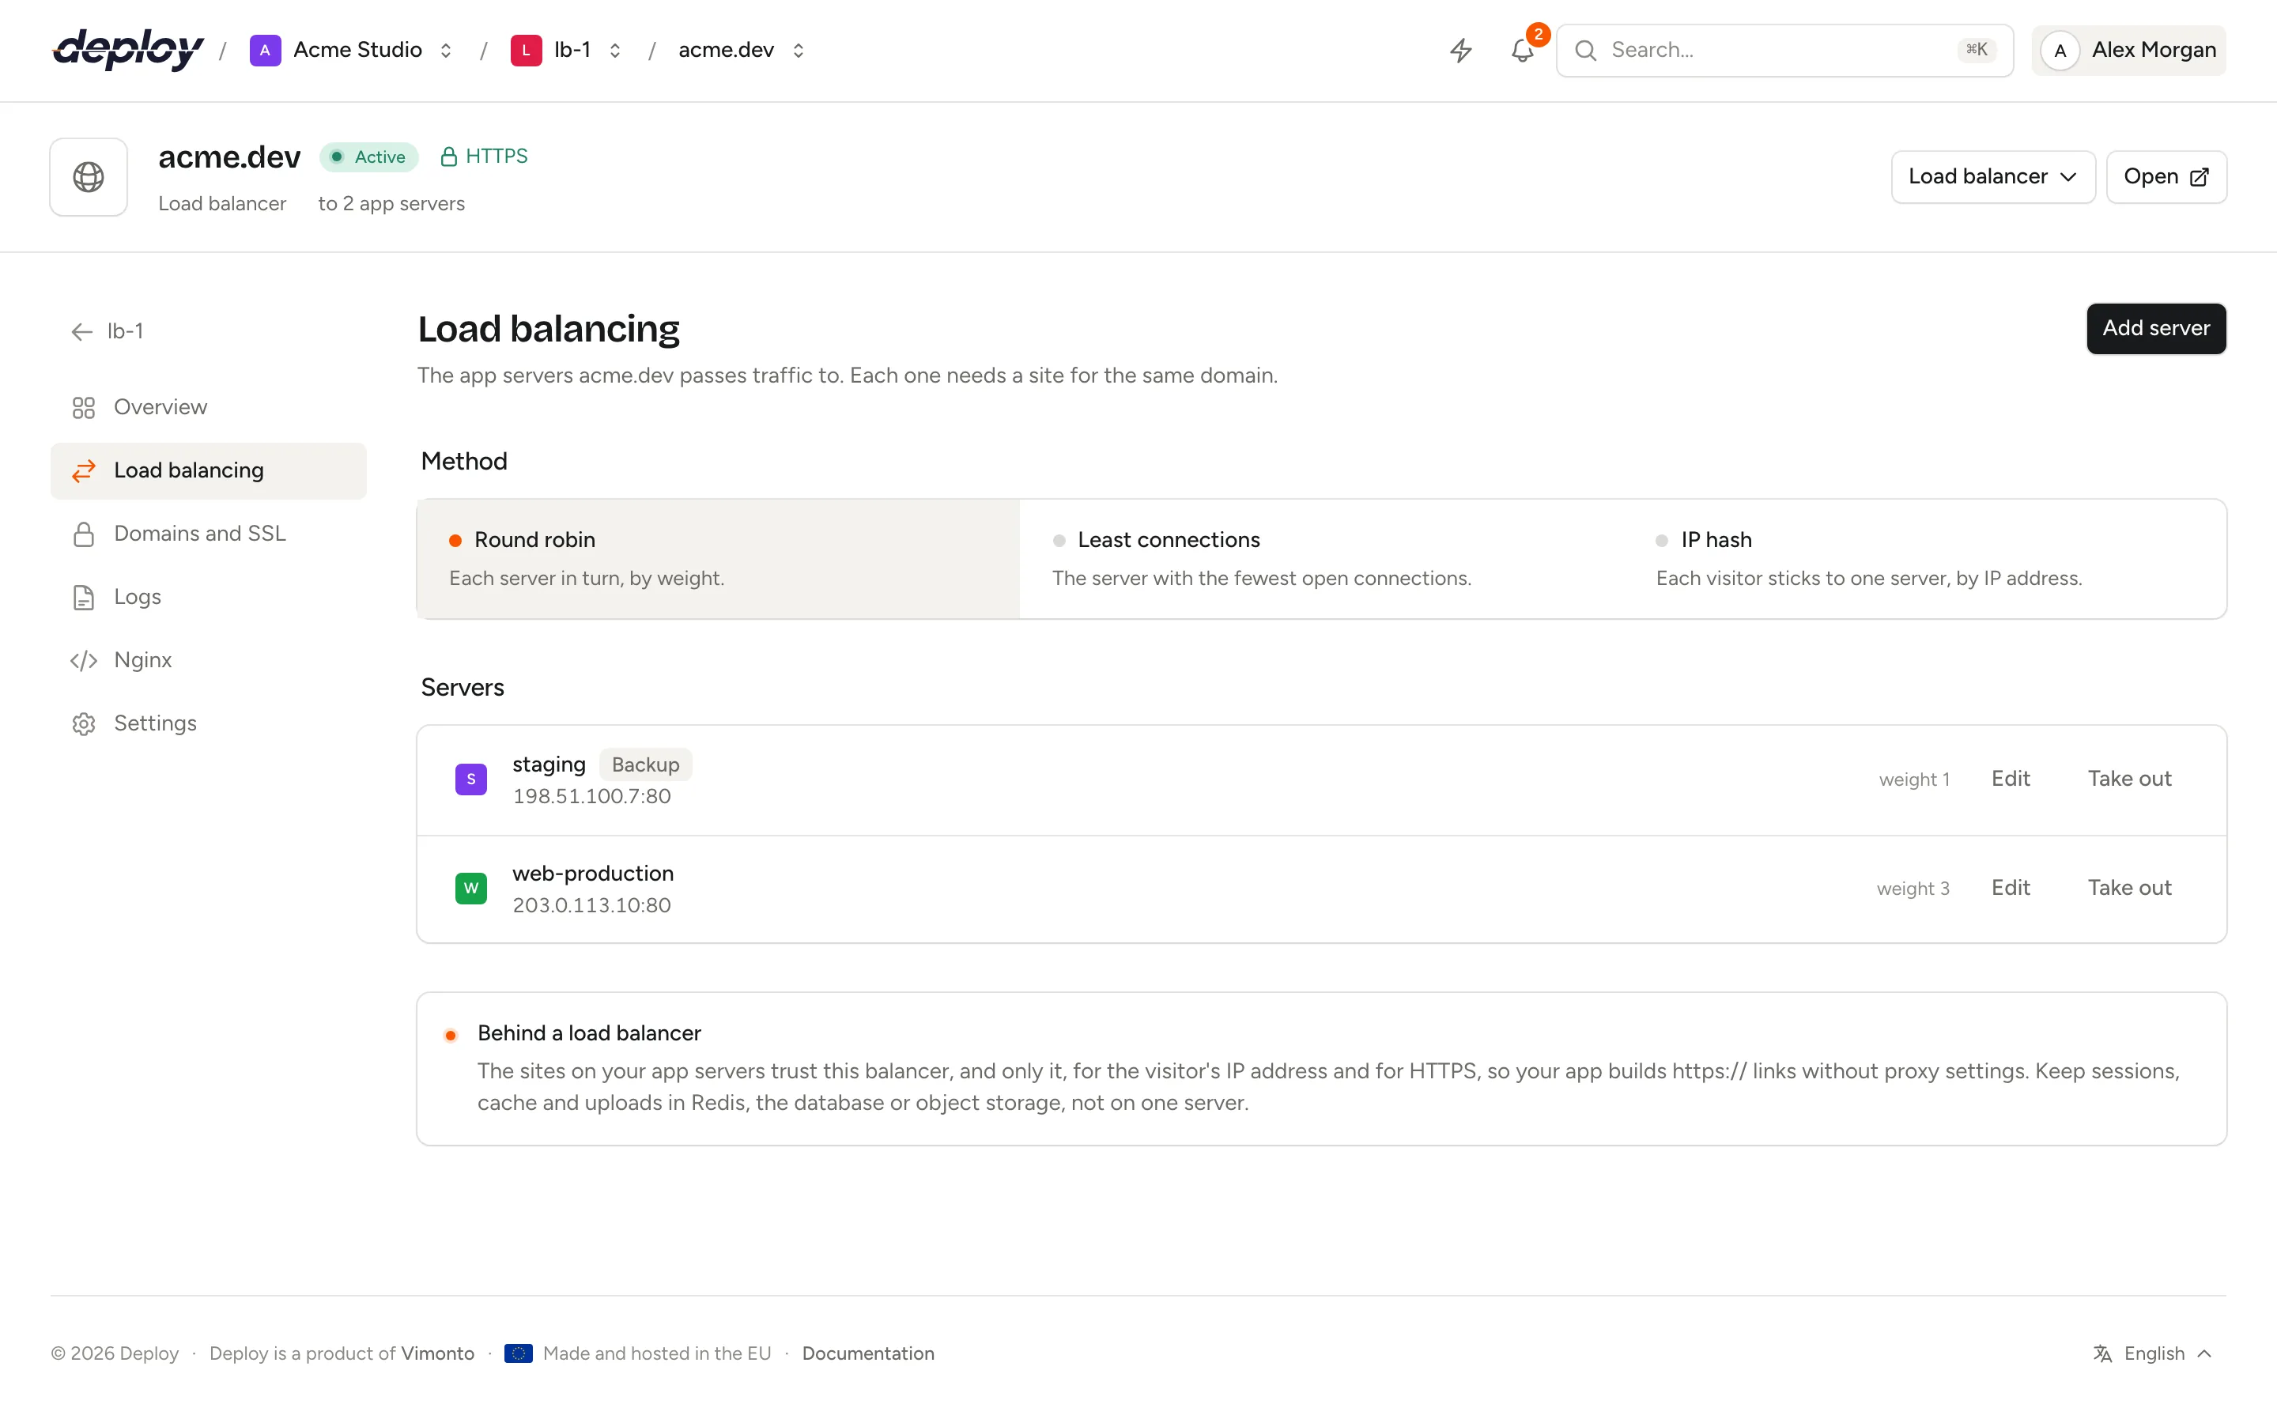Click the Backup tag on staging
This screenshot has width=2277, height=1423.
tap(645, 765)
